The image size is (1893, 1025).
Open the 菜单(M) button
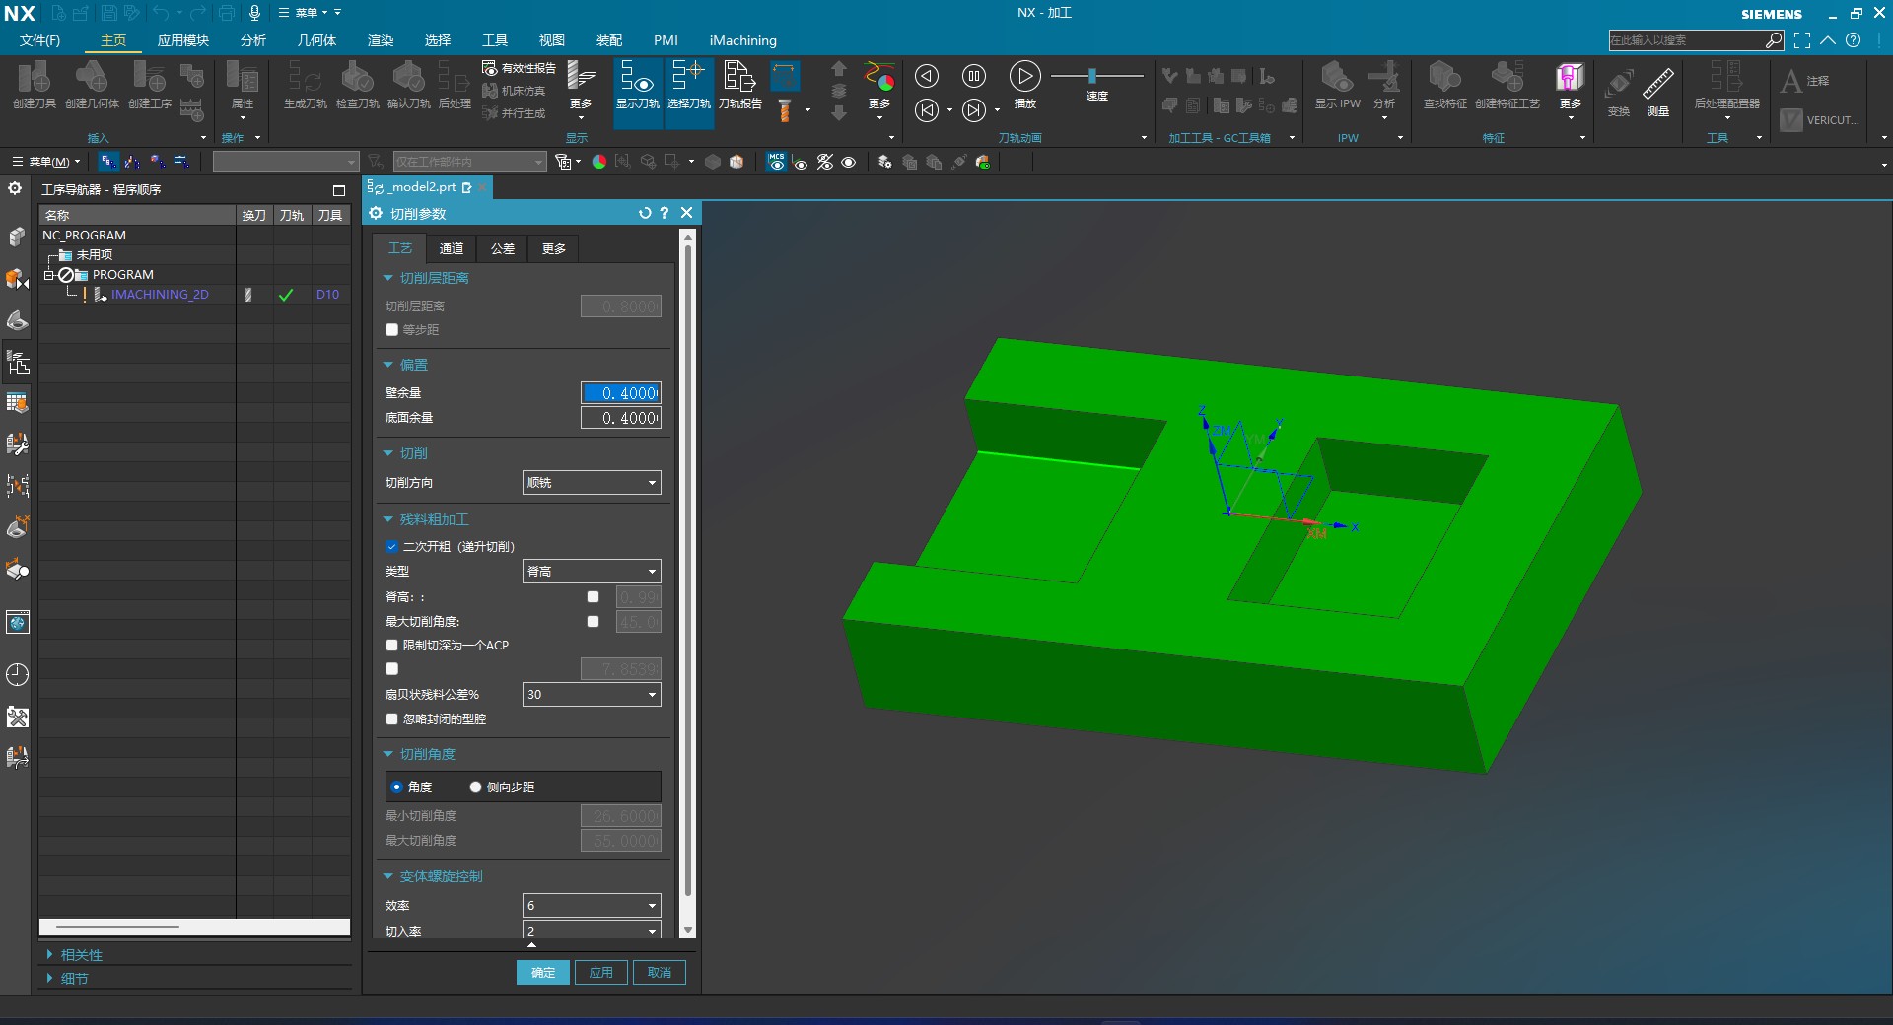[x=45, y=162]
